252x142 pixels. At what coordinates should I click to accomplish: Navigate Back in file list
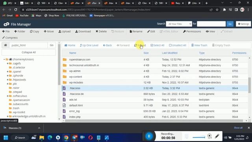[x=107, y=45]
